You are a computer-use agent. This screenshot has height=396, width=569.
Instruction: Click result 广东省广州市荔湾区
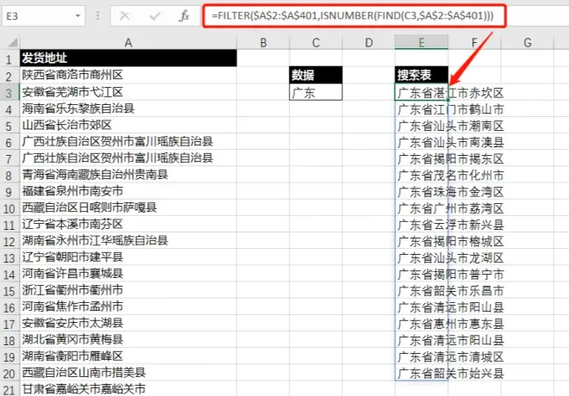422,208
